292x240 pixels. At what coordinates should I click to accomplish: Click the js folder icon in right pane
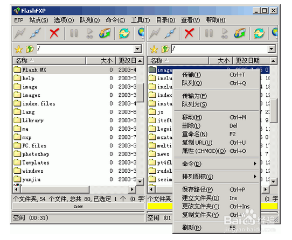click(x=152, y=111)
